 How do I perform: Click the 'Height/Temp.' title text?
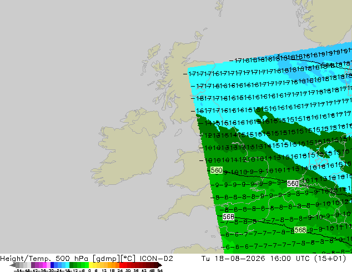(x=26, y=259)
